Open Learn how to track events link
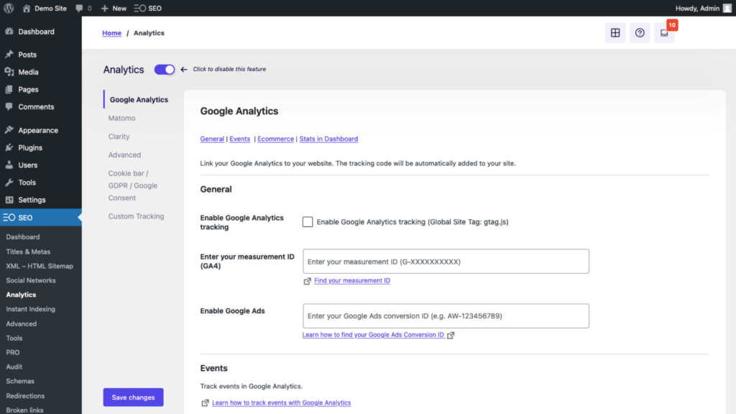 click(281, 402)
